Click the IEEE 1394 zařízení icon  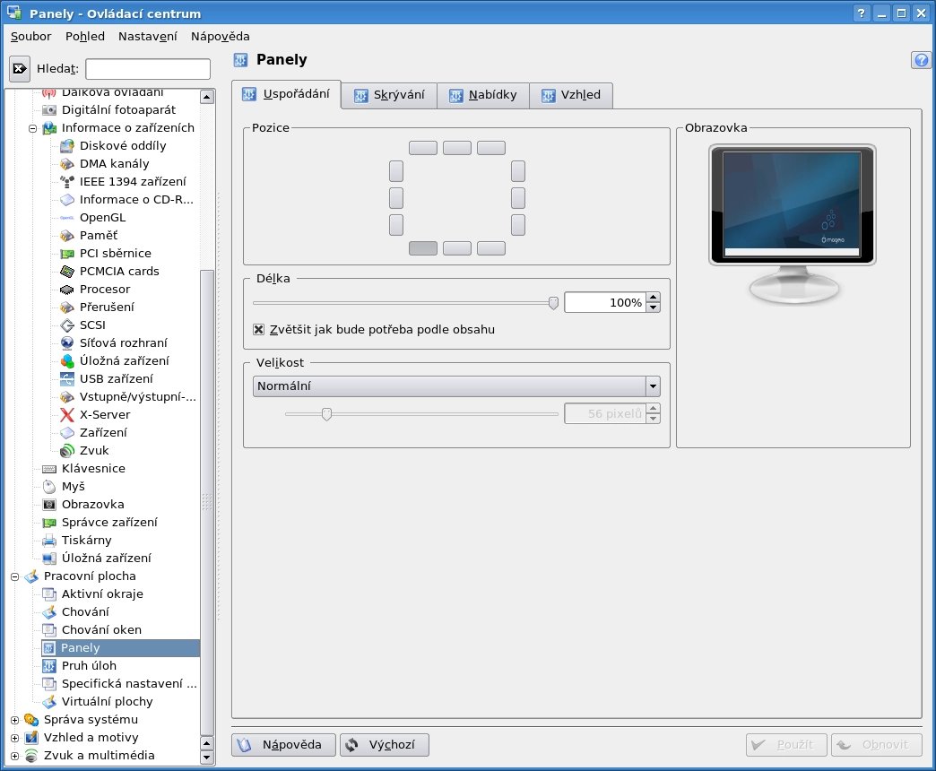(x=67, y=182)
